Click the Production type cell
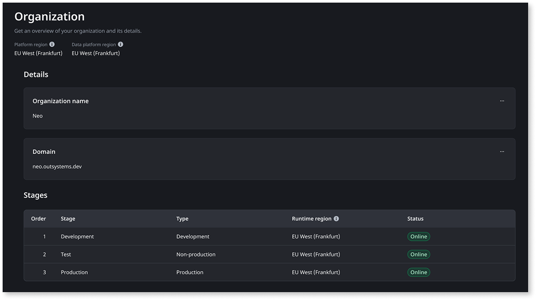 (x=190, y=272)
